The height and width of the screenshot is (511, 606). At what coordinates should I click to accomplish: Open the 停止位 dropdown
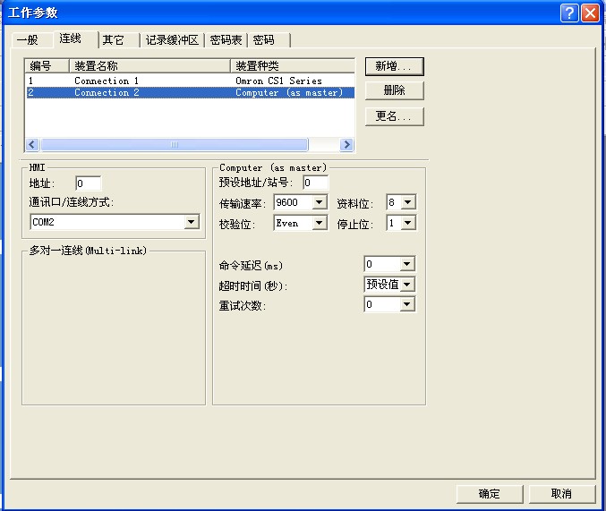click(407, 224)
